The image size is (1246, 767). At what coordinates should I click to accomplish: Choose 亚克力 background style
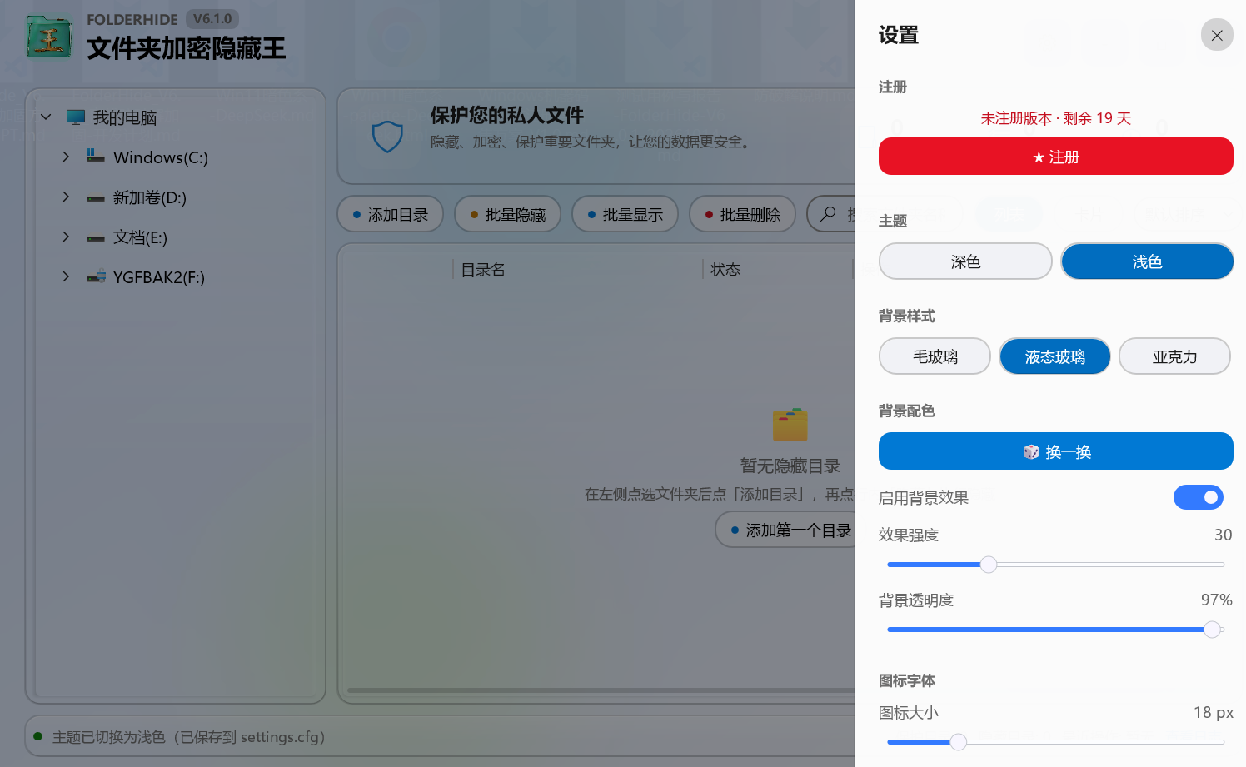point(1174,356)
